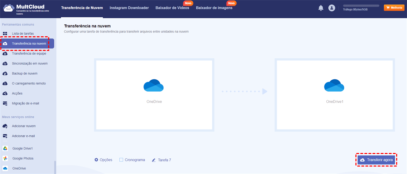The height and width of the screenshot is (174, 407).
Task: Switch to Transferência de Nuvem tab
Action: pyautogui.click(x=82, y=8)
